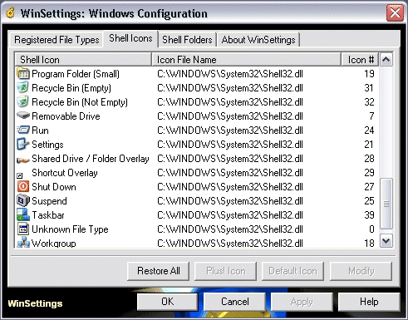Click icon number 25 in Suspend row

coord(369,201)
